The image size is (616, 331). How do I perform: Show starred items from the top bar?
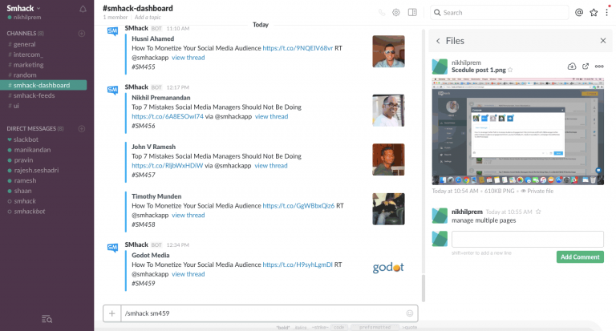594,12
